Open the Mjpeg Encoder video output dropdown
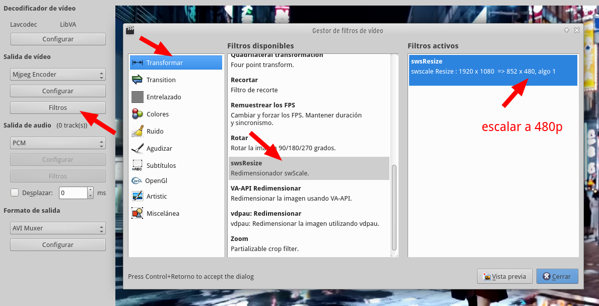The image size is (599, 306). (58, 74)
